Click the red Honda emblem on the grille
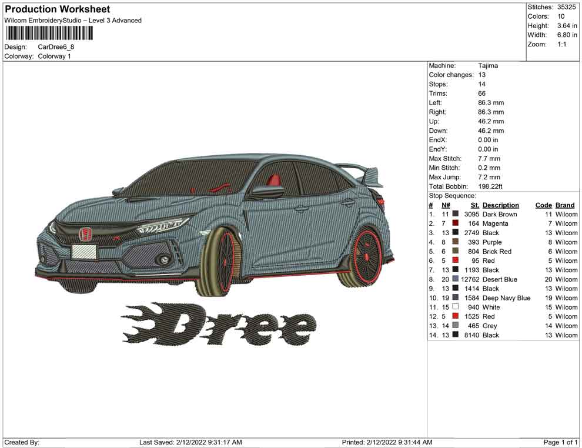582x448 pixels. tap(86, 235)
